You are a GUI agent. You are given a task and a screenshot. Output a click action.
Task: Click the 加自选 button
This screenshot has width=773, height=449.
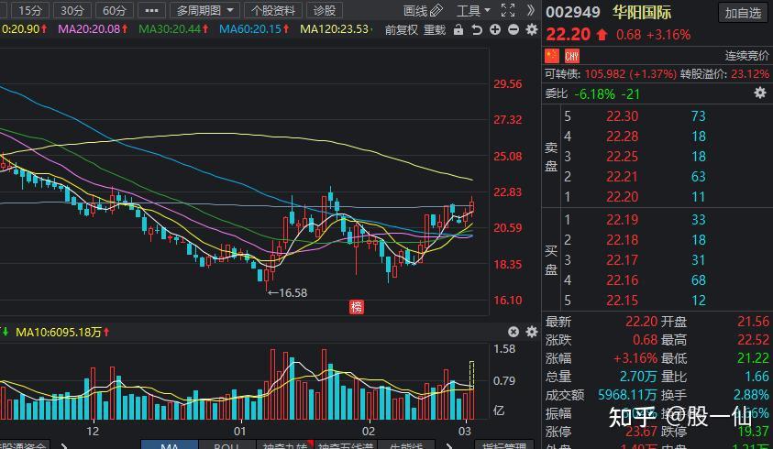742,13
